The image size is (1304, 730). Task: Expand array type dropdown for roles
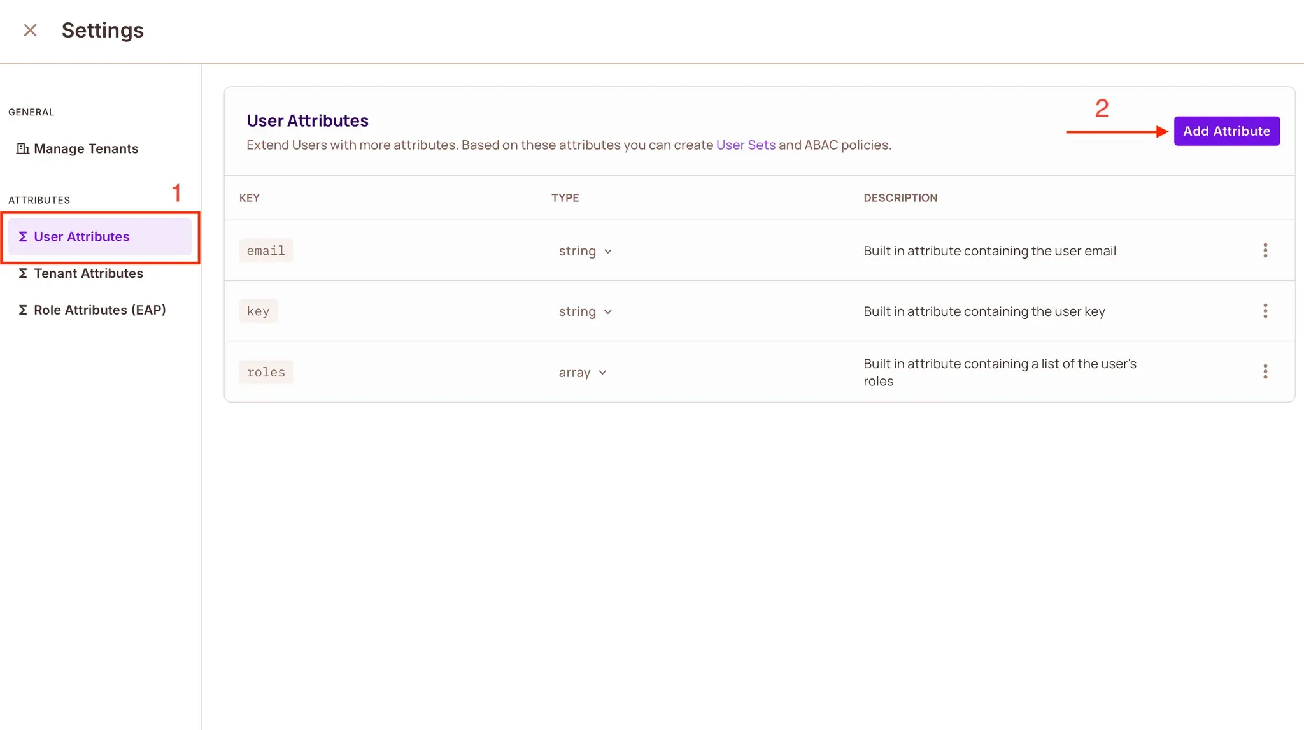point(582,373)
